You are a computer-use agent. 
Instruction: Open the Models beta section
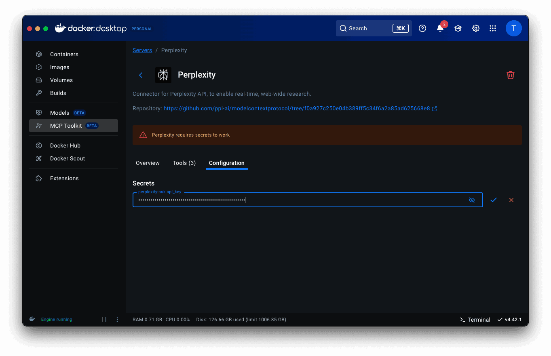[x=59, y=112]
